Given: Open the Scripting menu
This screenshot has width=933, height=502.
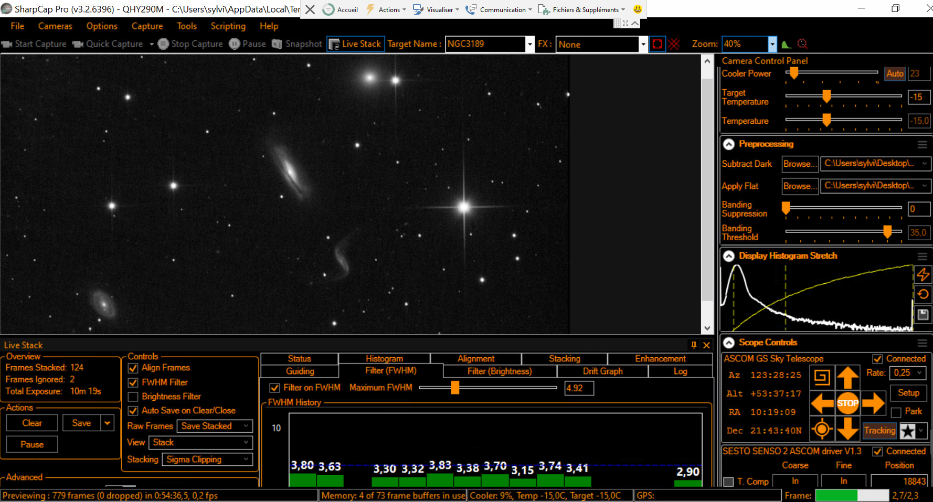Looking at the screenshot, I should 228,26.
